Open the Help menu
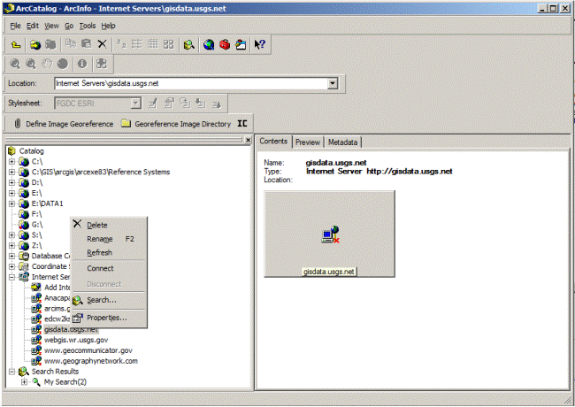Screen dimensions: 575x407 click(108, 26)
